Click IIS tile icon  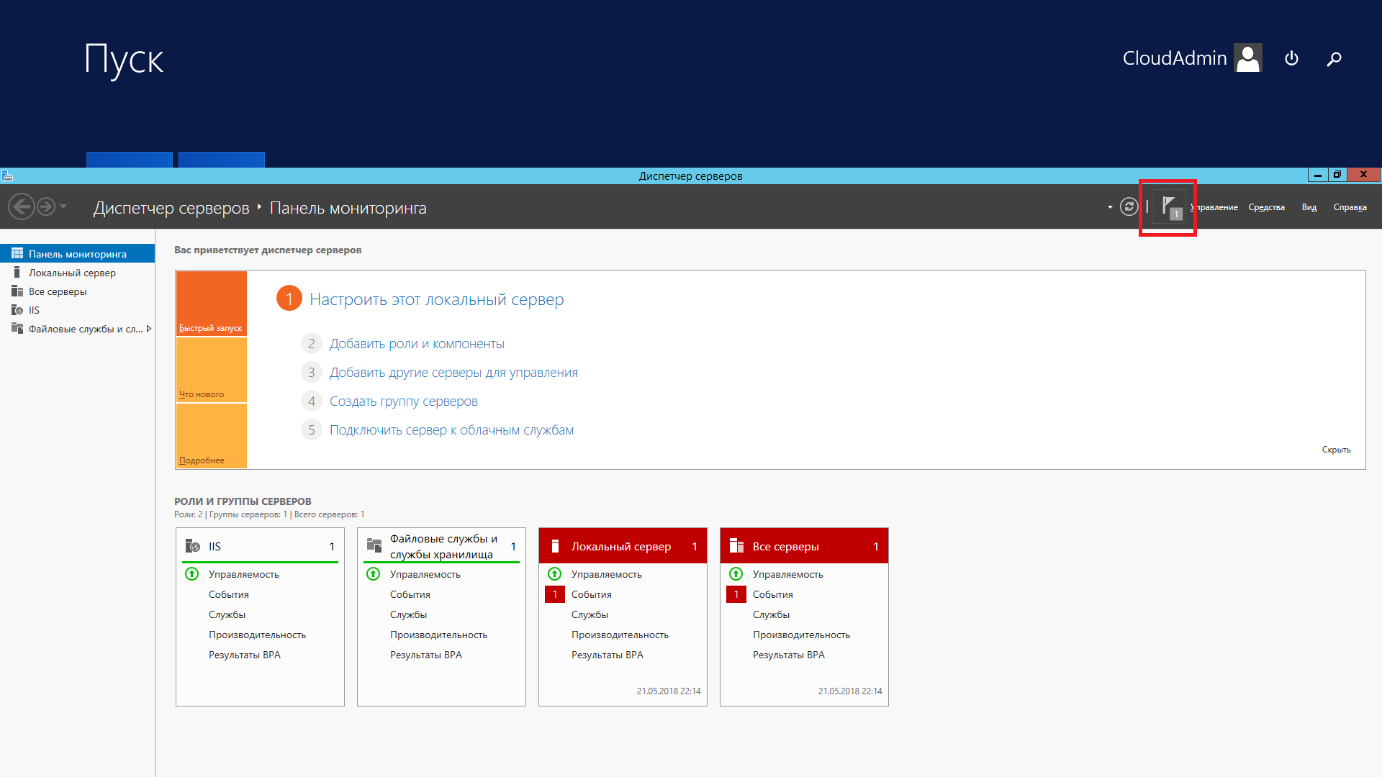tap(192, 546)
